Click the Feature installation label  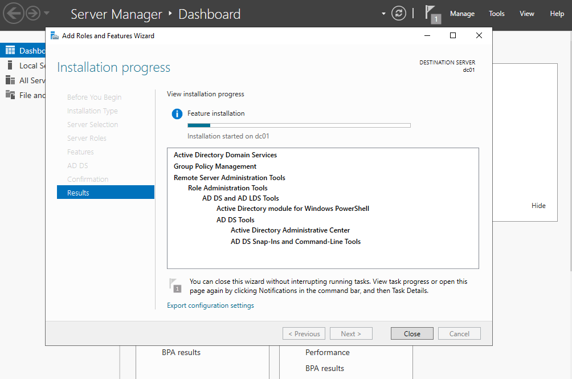tap(216, 113)
